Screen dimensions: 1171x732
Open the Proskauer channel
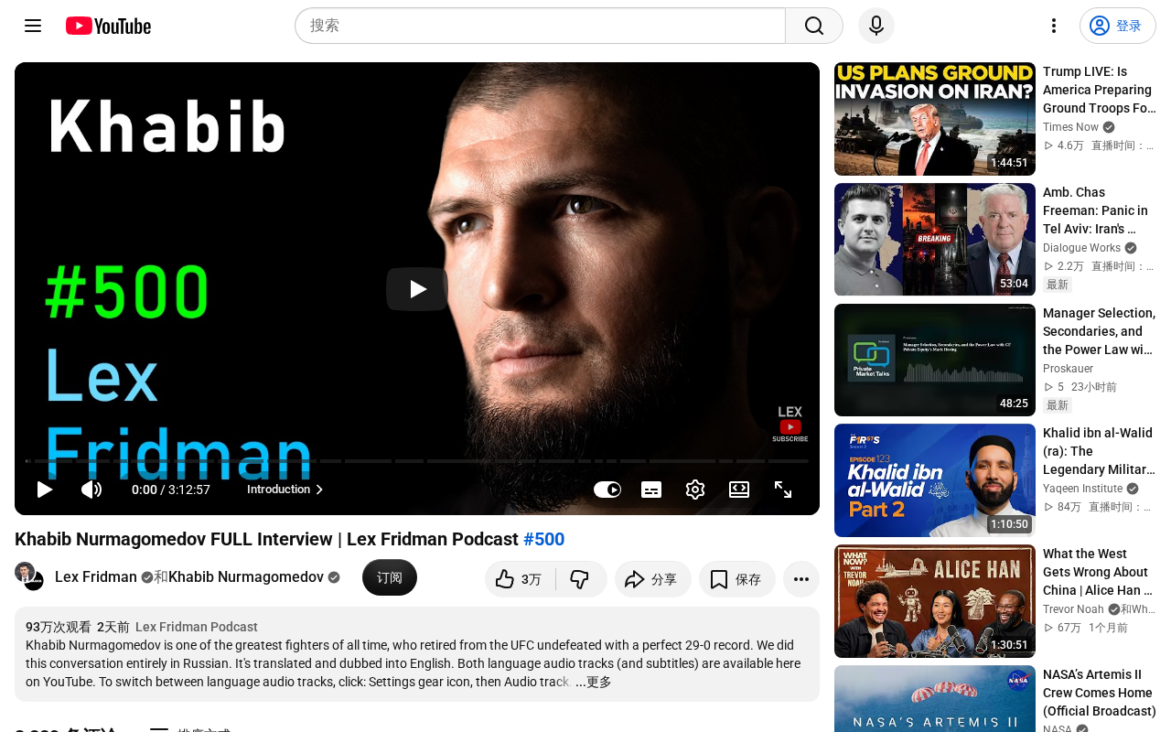click(x=1068, y=369)
